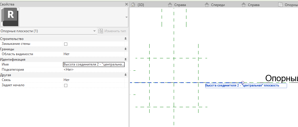This screenshot has width=298, height=127.
Task: Click the Область видимости value field
Action: 93,54
